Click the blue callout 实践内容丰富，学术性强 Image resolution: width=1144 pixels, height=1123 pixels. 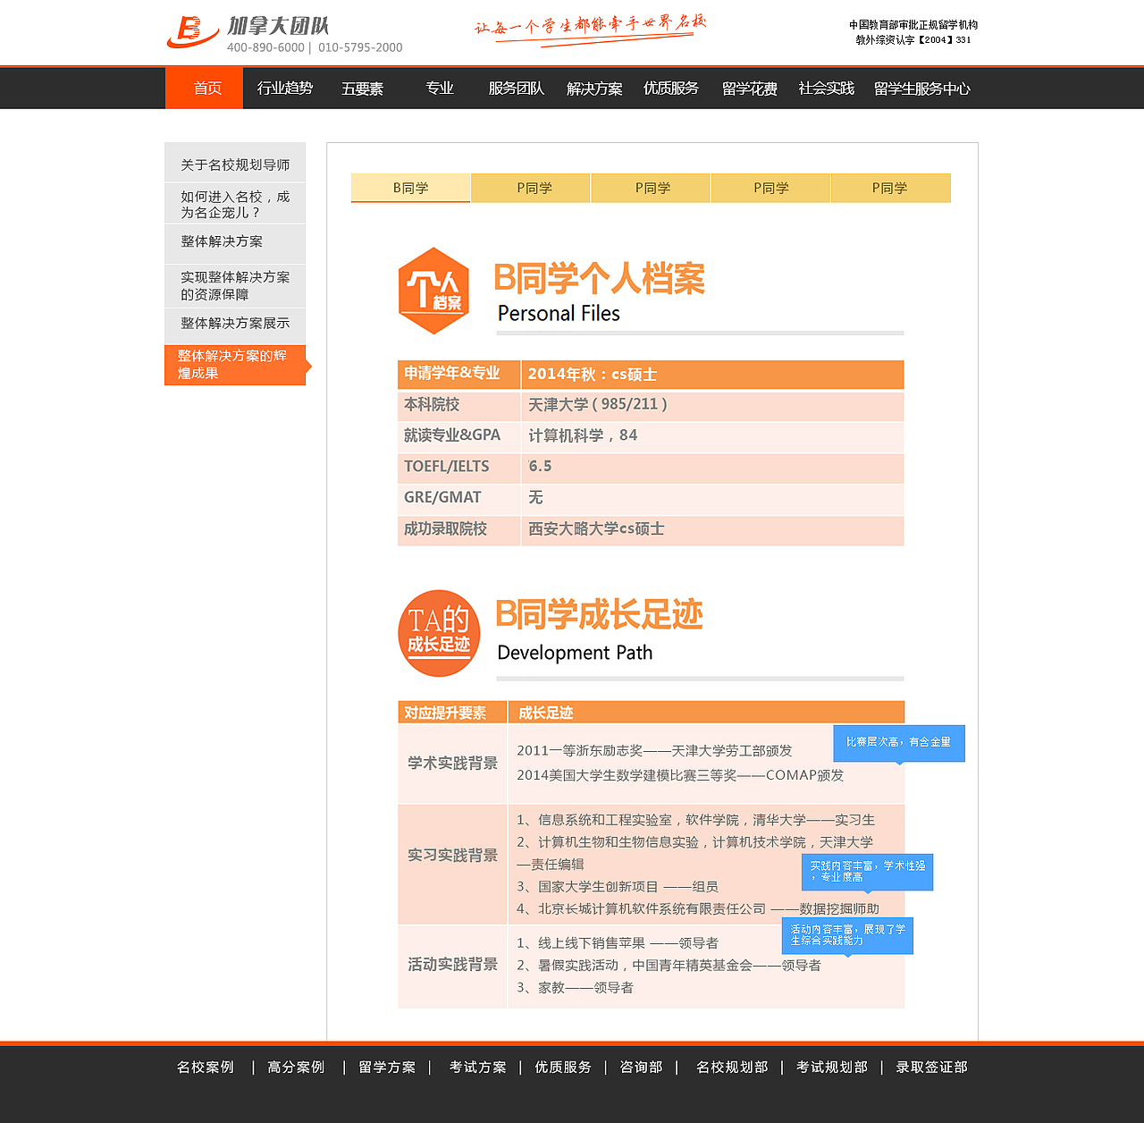tap(867, 872)
